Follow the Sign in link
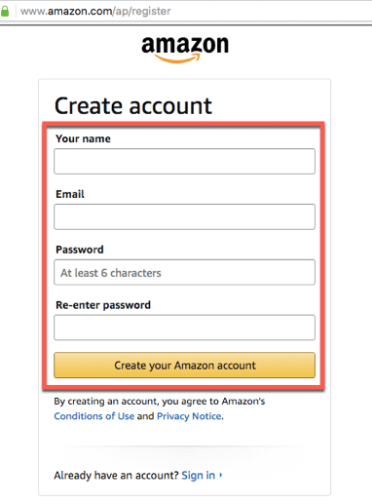Image resolution: width=372 pixels, height=504 pixels. click(x=199, y=476)
